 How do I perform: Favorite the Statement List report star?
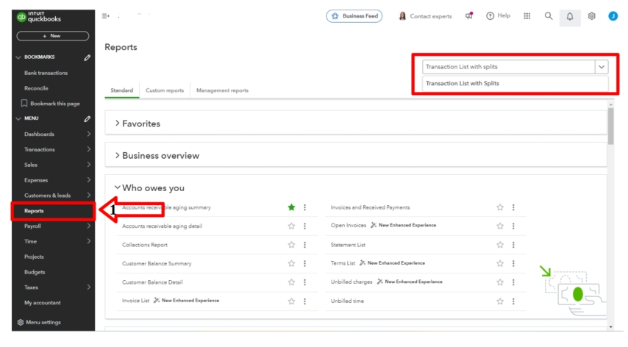(500, 245)
